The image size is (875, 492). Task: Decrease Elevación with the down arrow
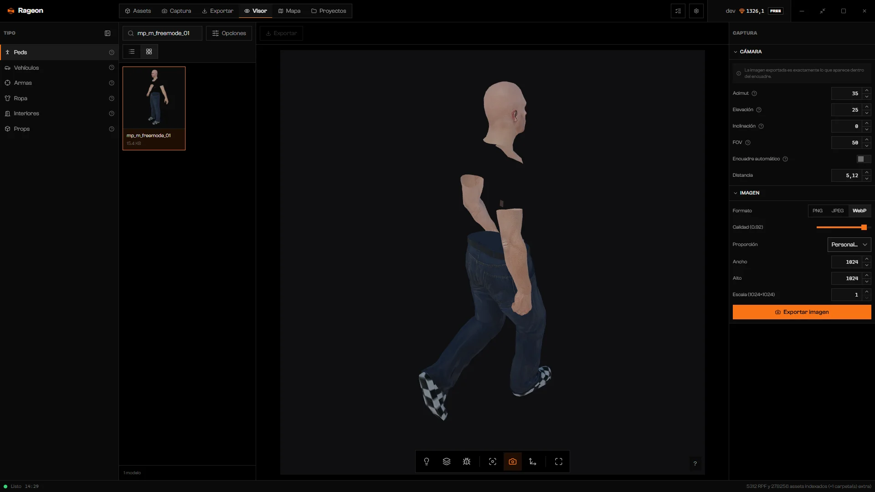pos(867,113)
